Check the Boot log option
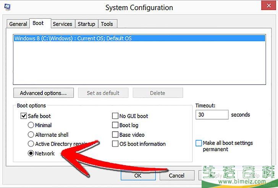The width and height of the screenshot is (278, 188). pos(115,125)
